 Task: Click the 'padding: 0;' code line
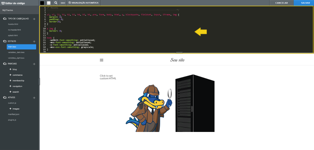(x=56, y=19)
